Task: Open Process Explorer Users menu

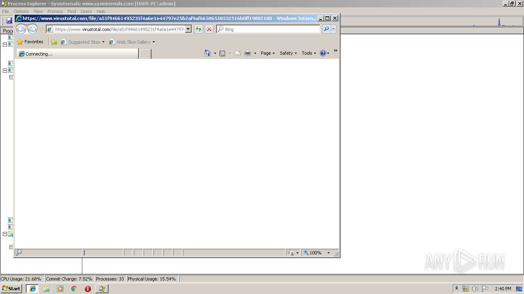Action: 86,11
